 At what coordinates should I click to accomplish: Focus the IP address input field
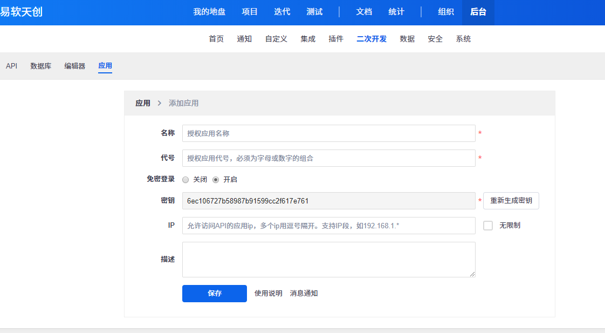point(328,226)
